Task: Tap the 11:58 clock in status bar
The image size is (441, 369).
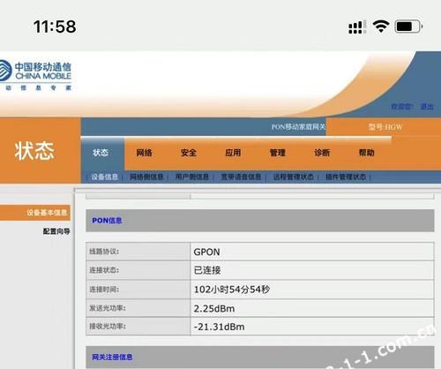Action: tap(55, 26)
